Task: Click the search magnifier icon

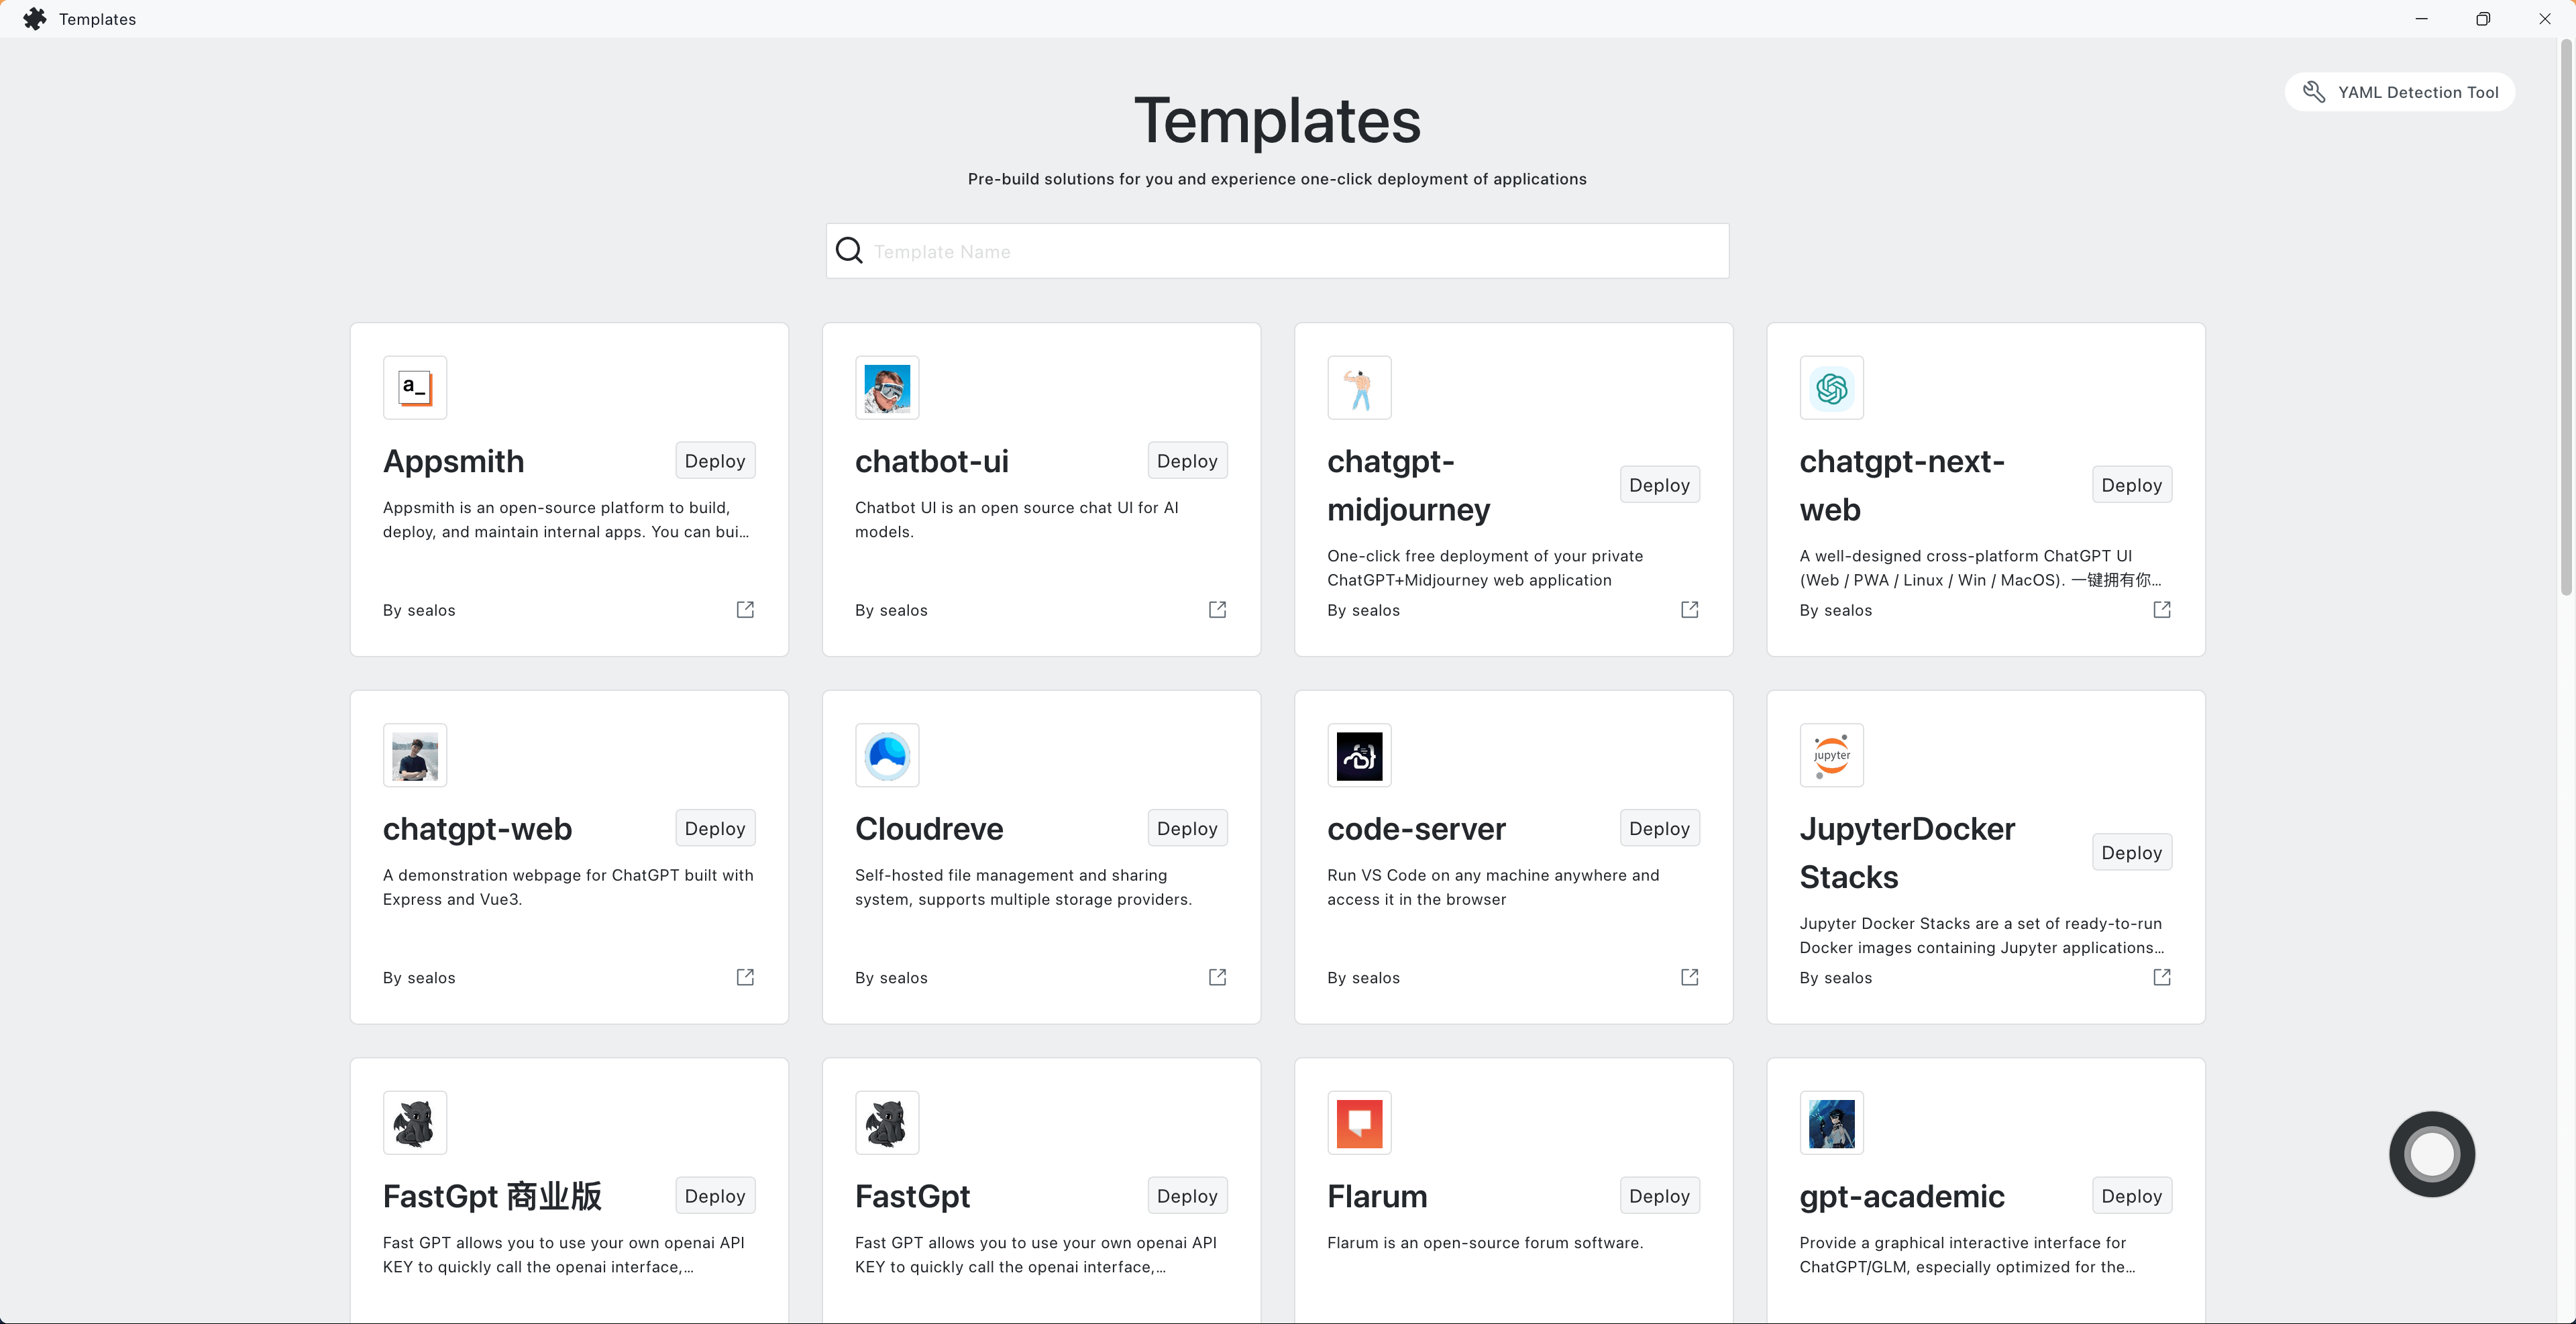Action: click(849, 250)
